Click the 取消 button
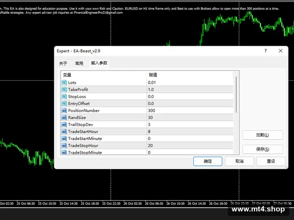 (239, 161)
